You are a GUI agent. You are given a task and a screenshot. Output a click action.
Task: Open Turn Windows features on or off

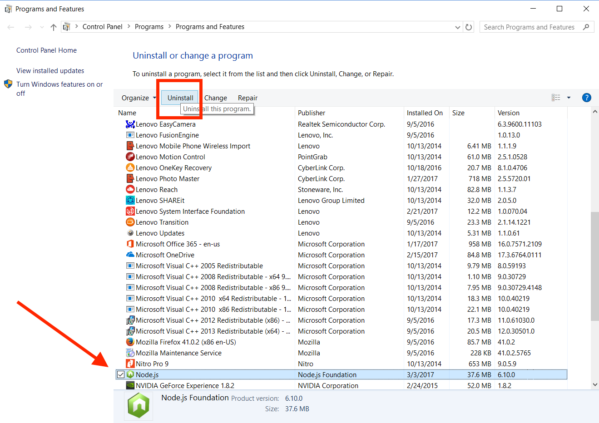(x=59, y=89)
